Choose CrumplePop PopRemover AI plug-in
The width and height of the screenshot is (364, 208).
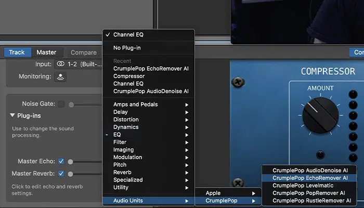(309, 193)
